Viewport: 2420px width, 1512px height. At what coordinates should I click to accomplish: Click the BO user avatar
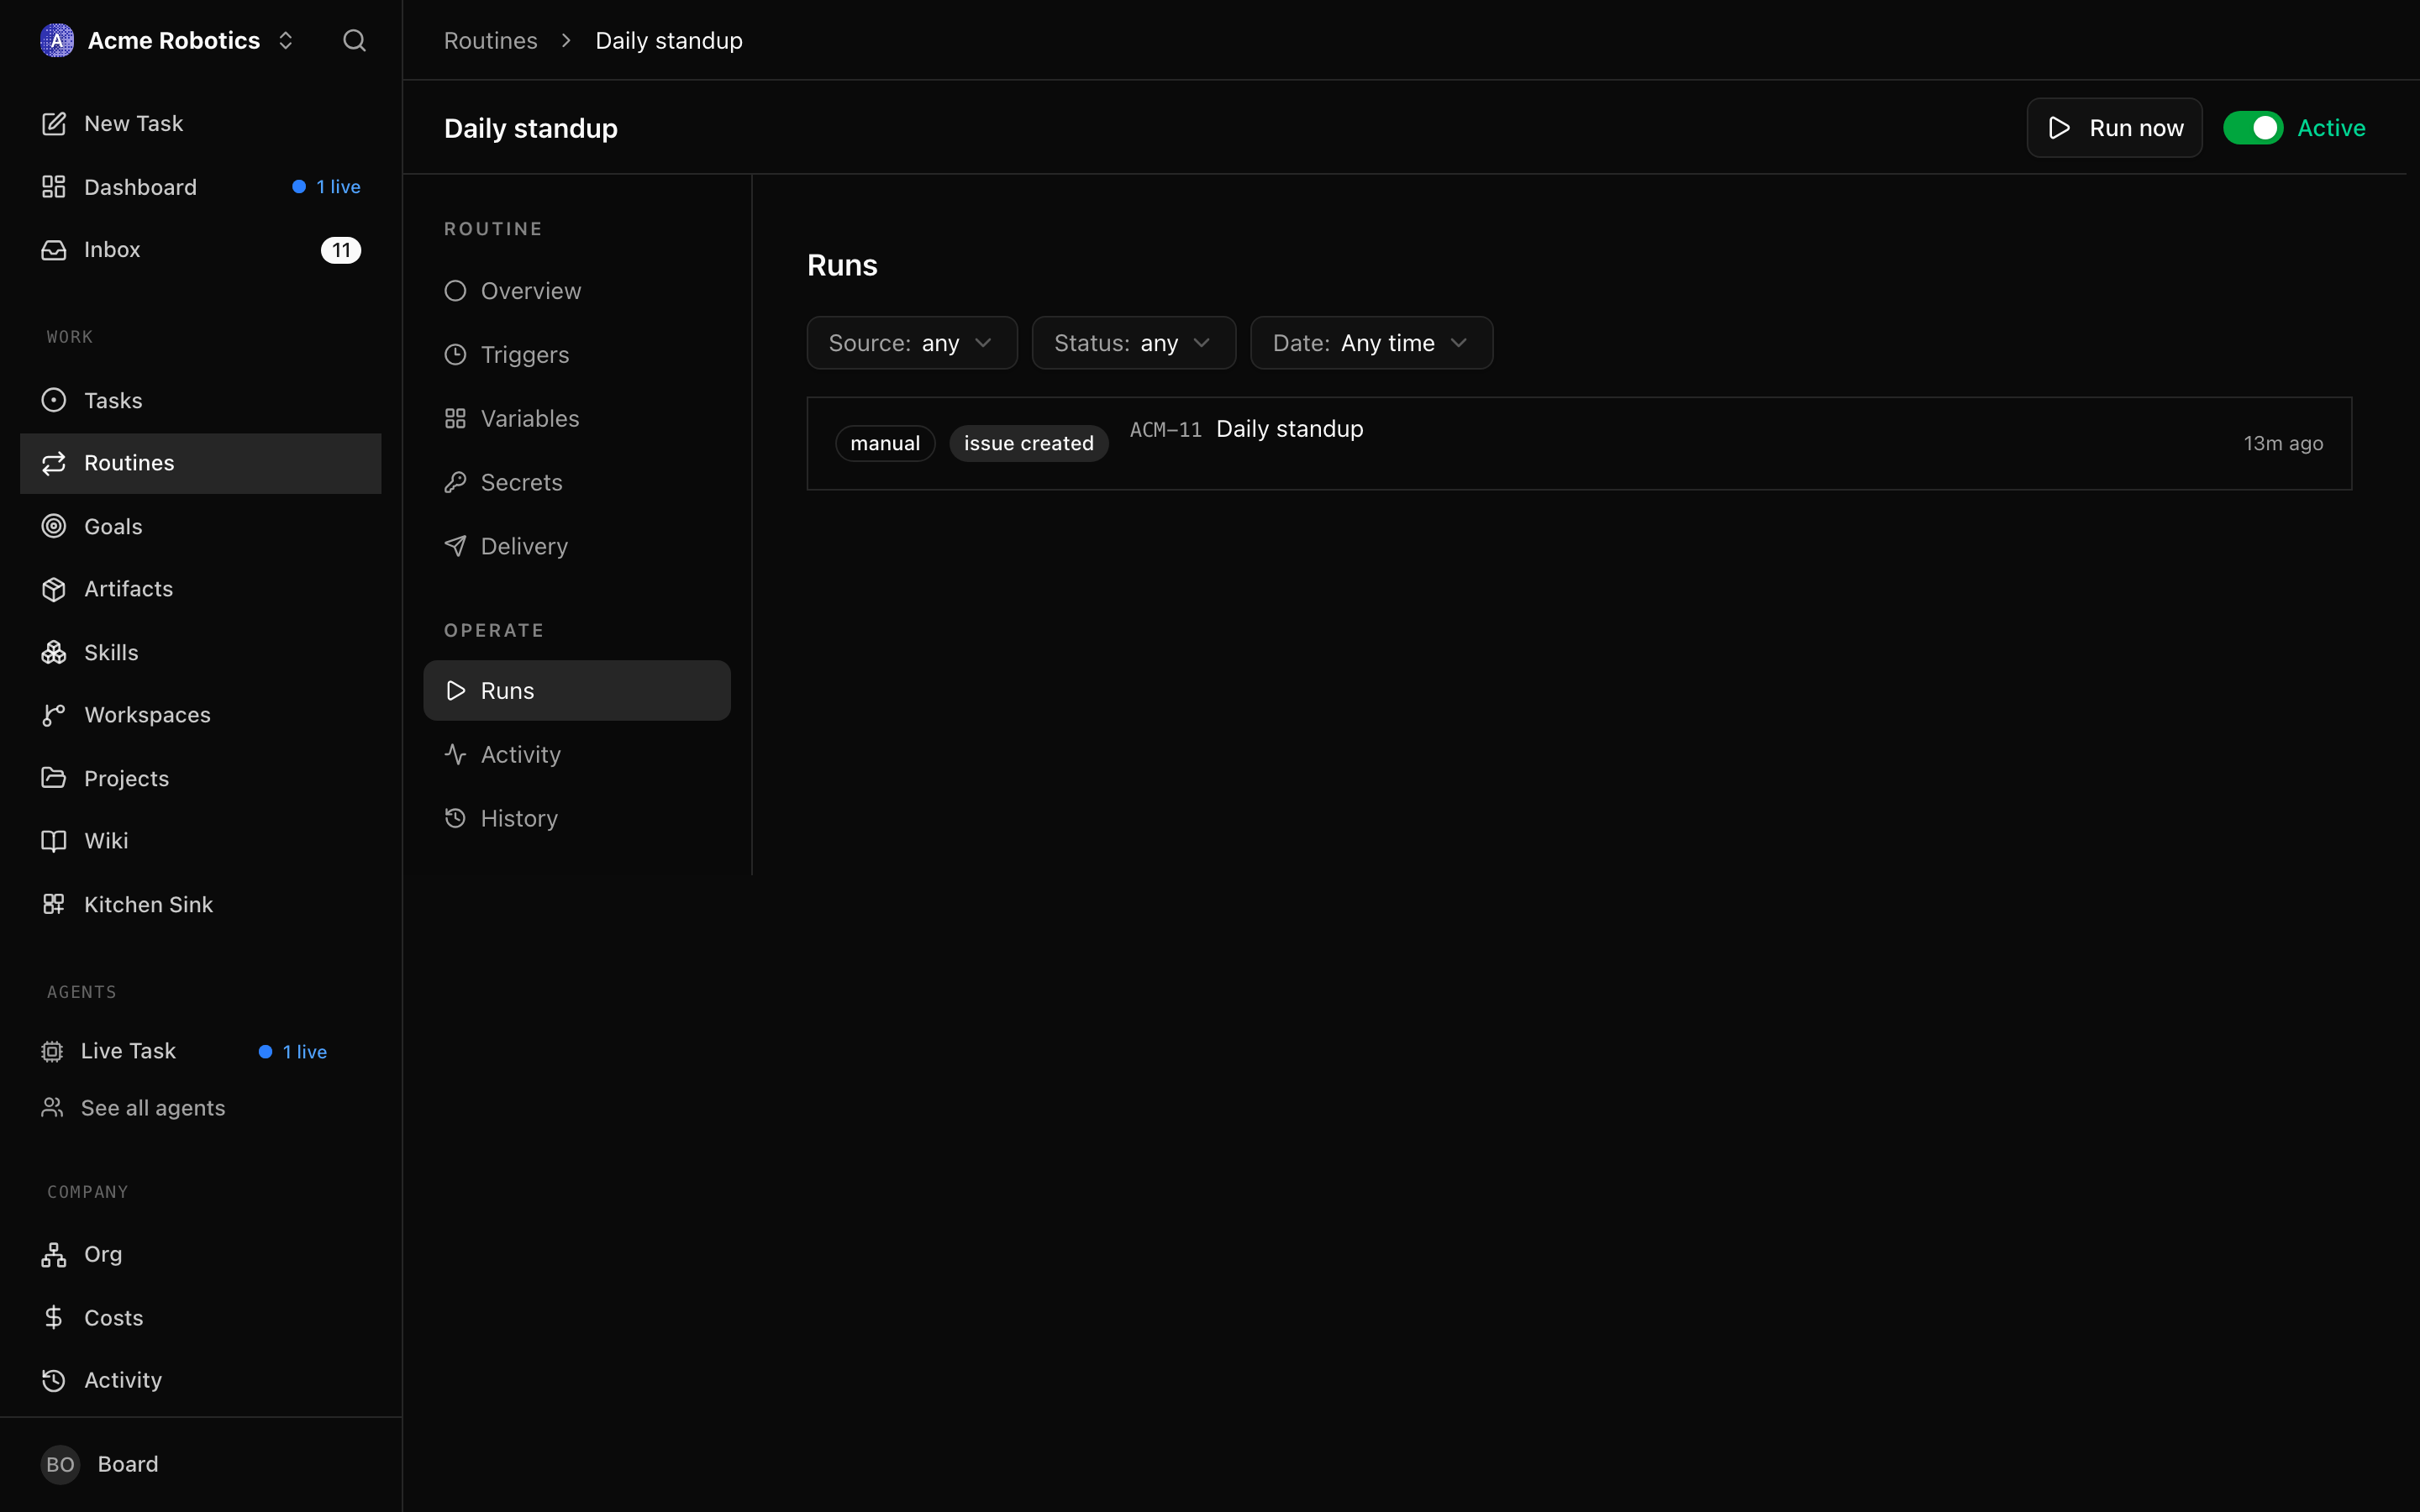click(60, 1464)
